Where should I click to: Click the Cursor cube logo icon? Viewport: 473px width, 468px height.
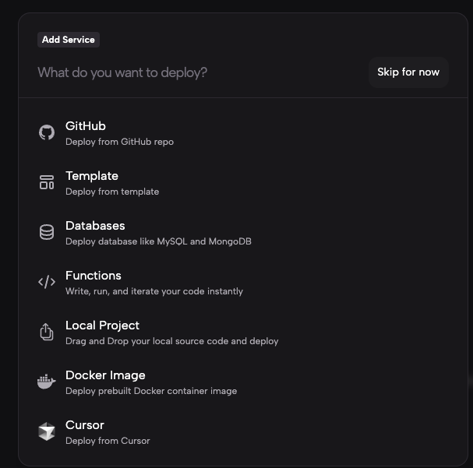coord(47,431)
